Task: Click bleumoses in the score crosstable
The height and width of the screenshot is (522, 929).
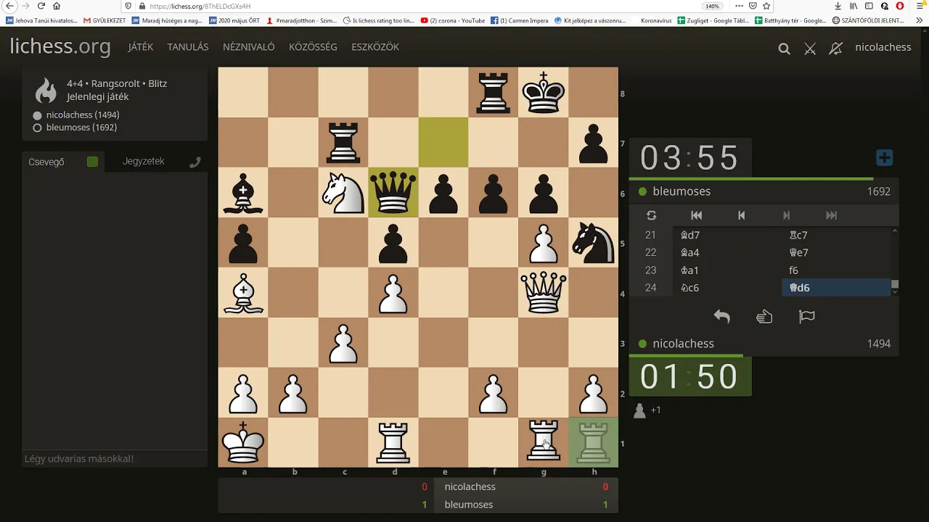Action: point(468,505)
